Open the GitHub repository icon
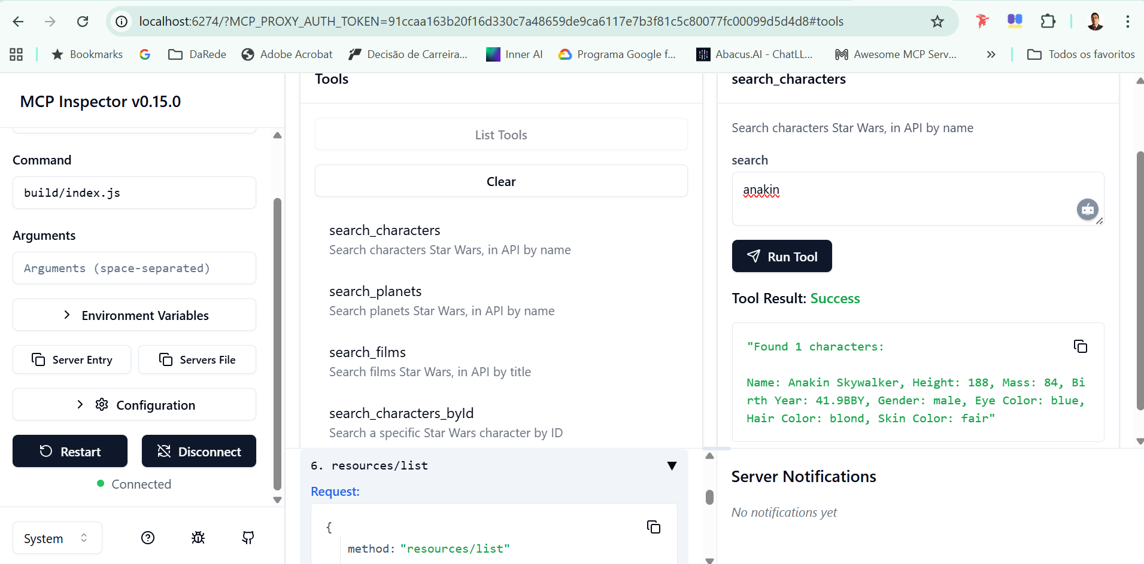Viewport: 1144px width, 564px height. [248, 538]
